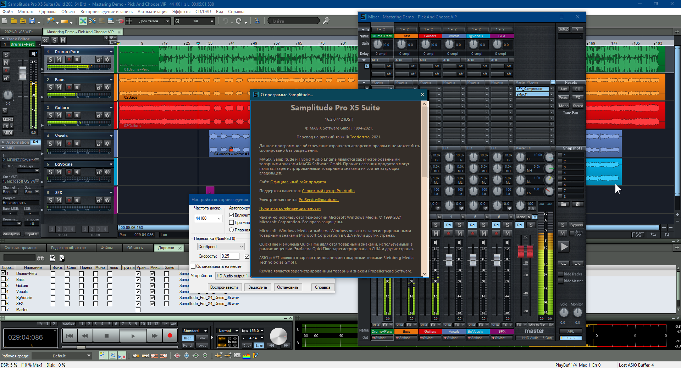This screenshot has height=368, width=681.
Task: Open the sample rate 44100 dropdown
Action: (208, 218)
